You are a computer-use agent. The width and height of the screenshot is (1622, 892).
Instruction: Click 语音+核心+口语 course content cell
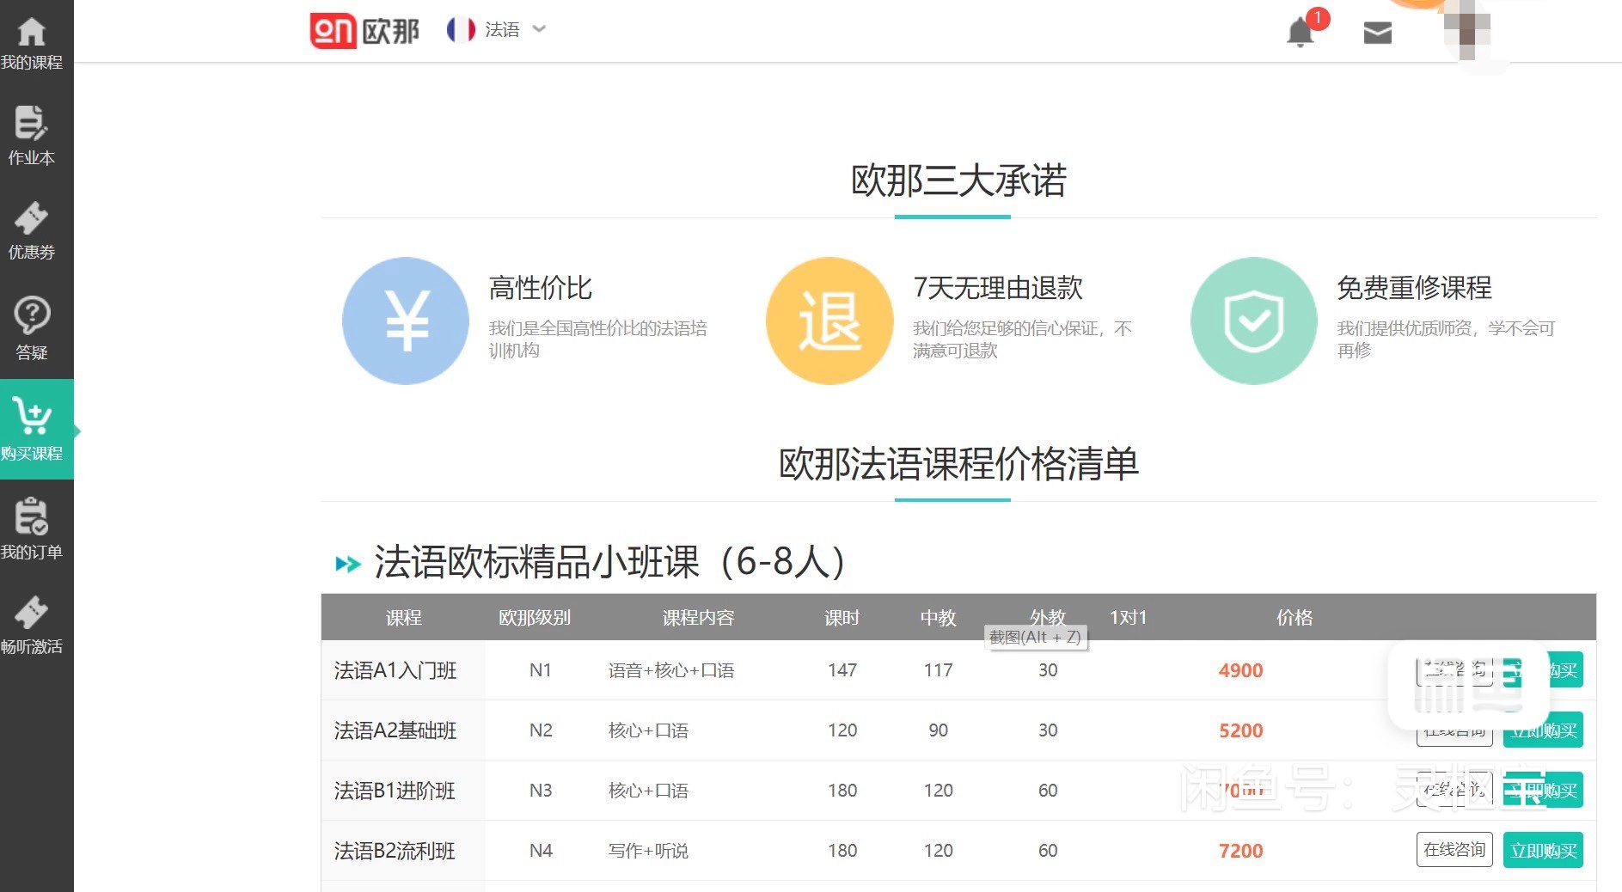pos(671,670)
